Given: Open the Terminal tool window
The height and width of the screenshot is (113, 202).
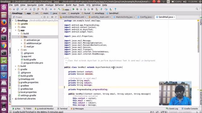Looking at the screenshot, I should coord(62,109).
